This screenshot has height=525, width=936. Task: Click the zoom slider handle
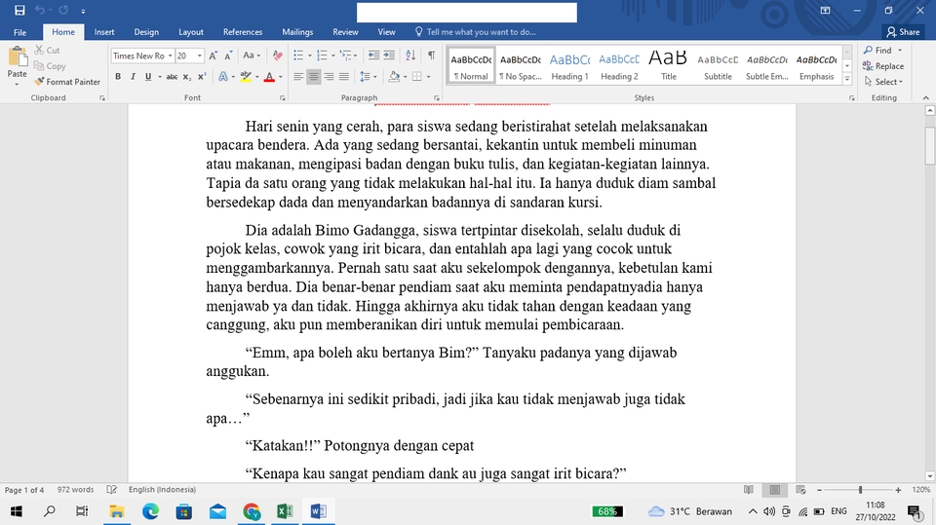(860, 490)
